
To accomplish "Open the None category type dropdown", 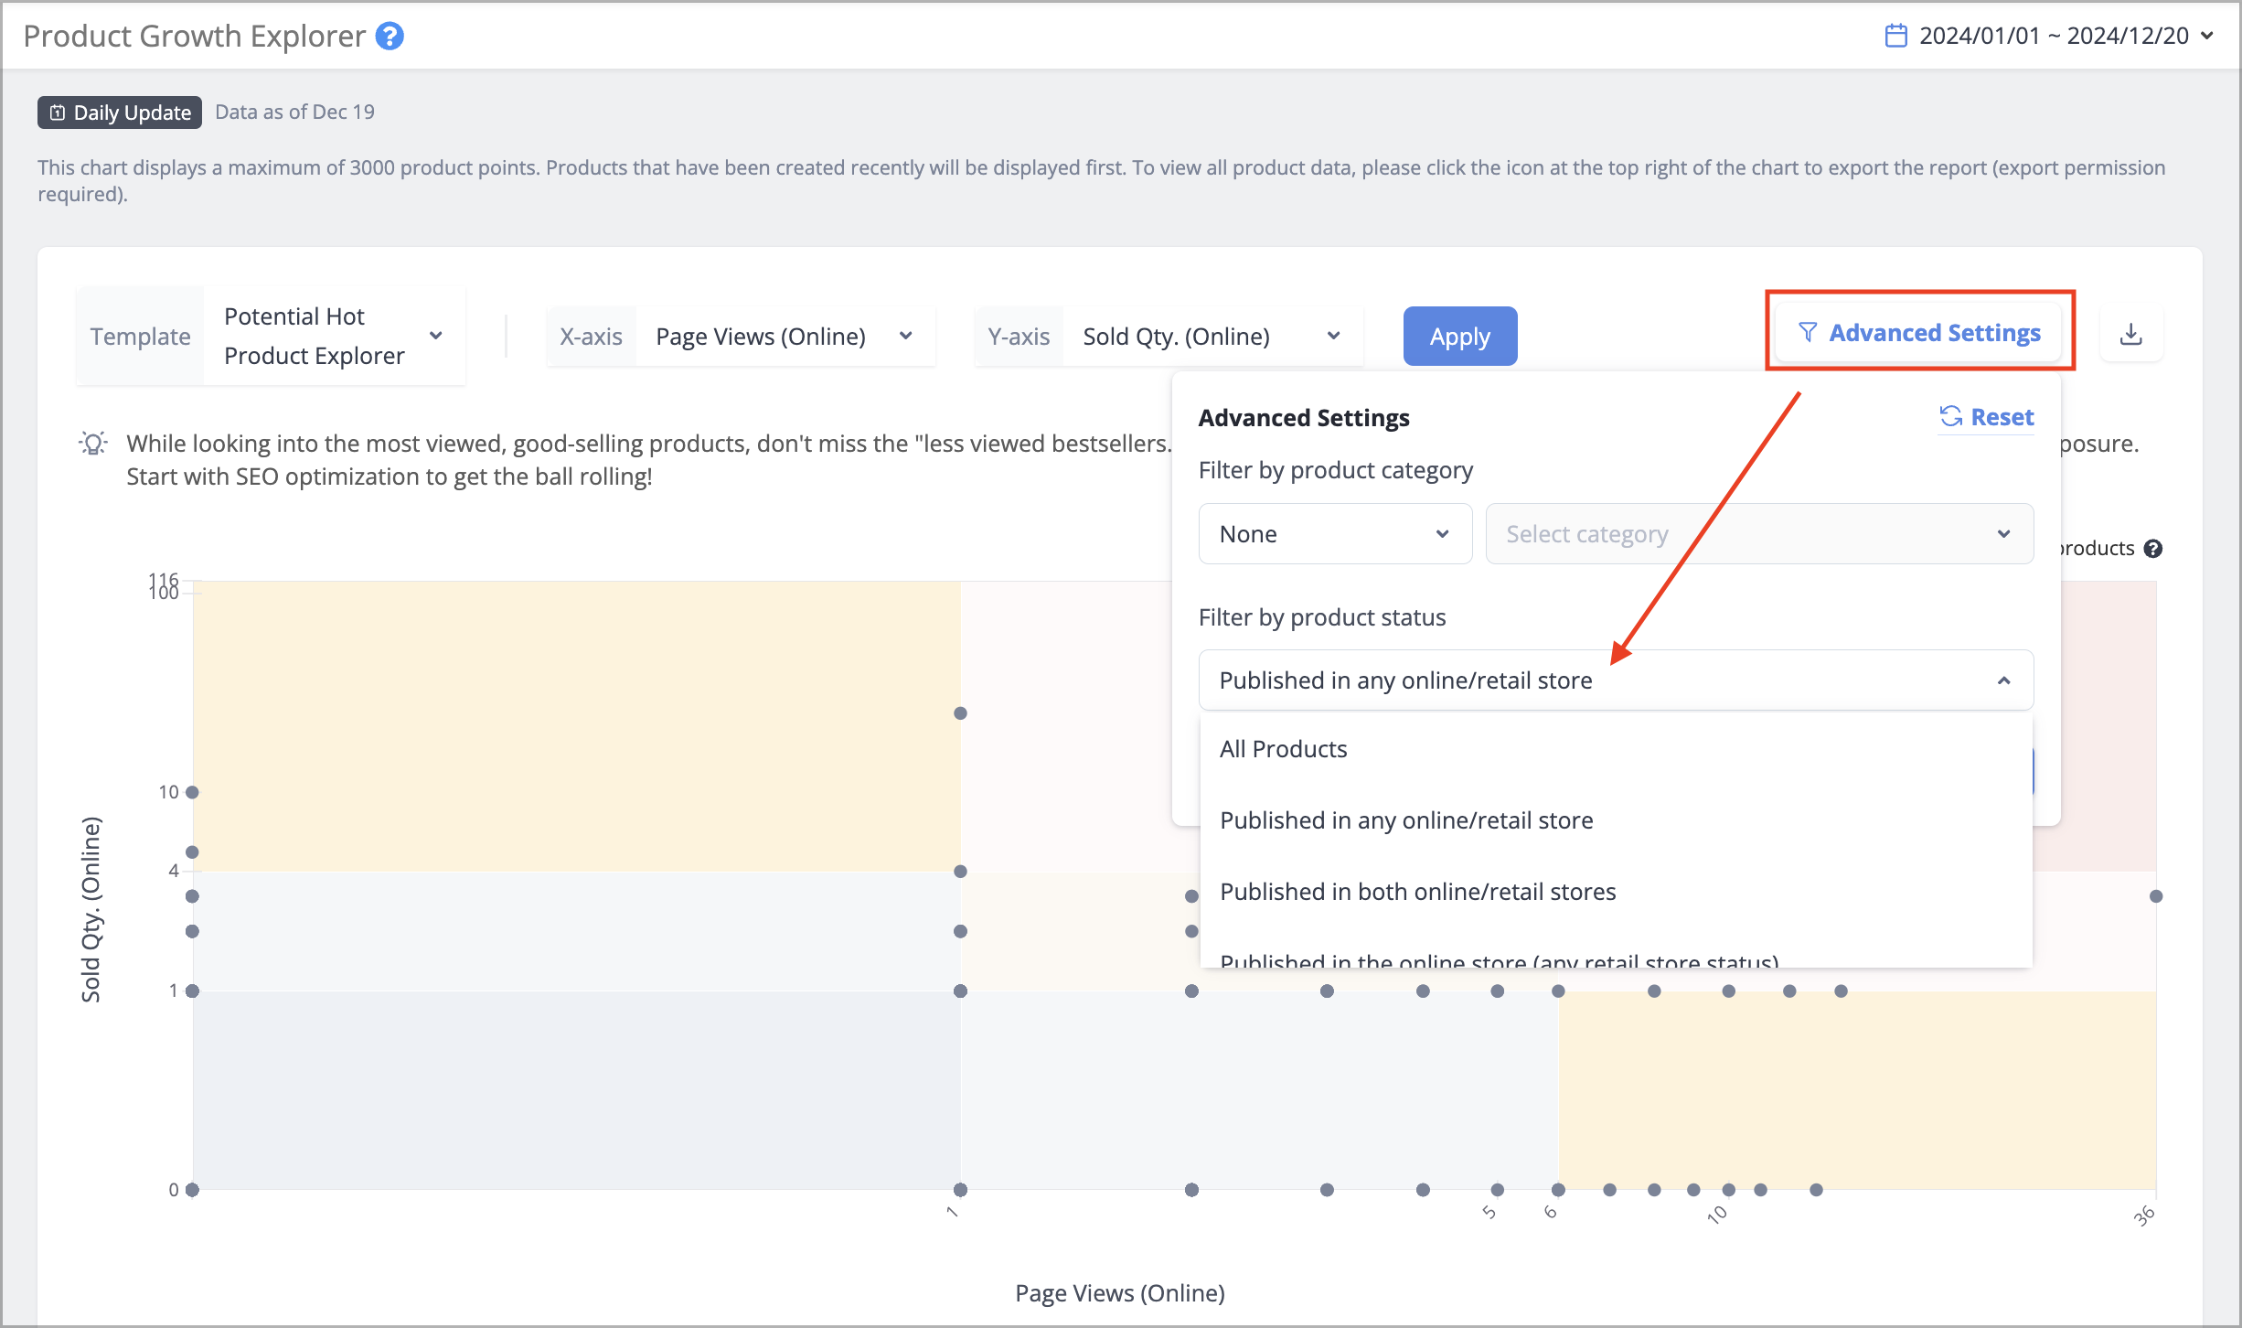I will point(1335,534).
